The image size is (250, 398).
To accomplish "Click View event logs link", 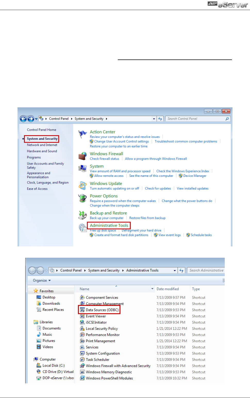I will [170, 235].
